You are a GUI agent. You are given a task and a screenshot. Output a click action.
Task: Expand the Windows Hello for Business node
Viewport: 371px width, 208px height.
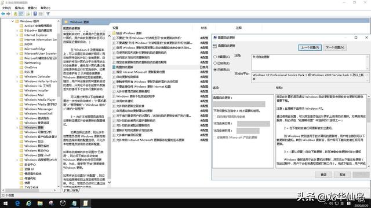point(17,81)
